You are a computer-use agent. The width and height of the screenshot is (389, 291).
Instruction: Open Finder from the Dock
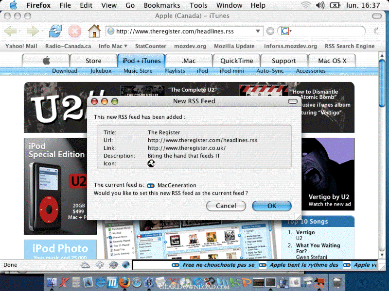52,282
